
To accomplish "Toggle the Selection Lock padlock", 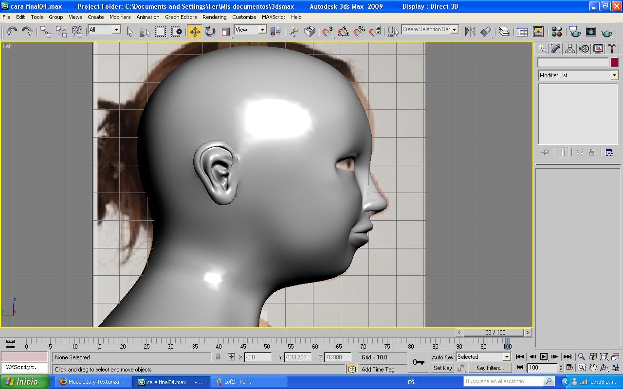I will pyautogui.click(x=218, y=357).
